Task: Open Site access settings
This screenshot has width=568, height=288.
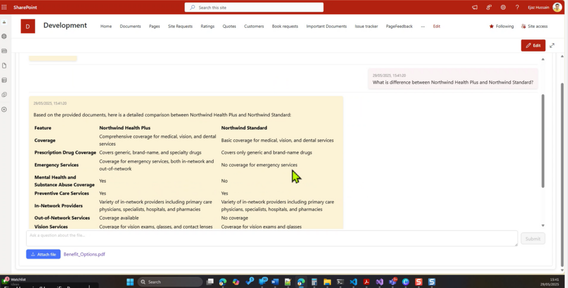Action: pos(534,27)
